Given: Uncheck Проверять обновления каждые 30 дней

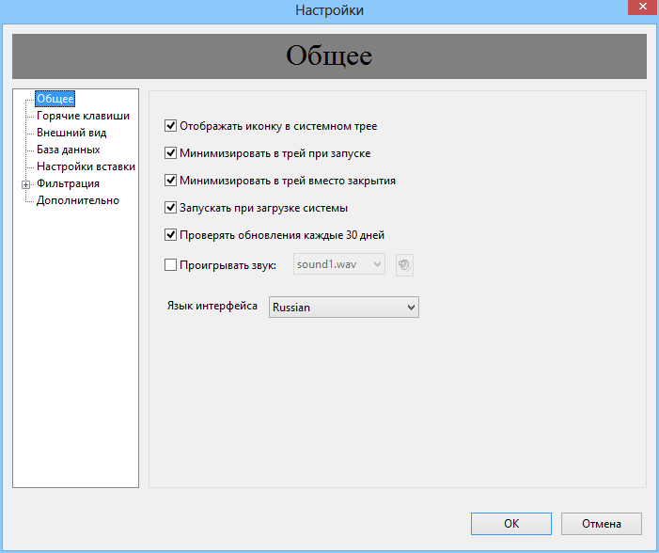Looking at the screenshot, I should point(170,235).
